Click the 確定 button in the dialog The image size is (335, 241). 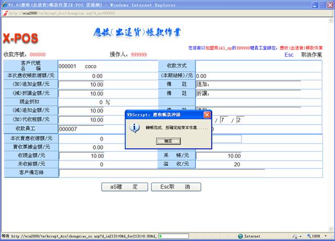coord(168,141)
